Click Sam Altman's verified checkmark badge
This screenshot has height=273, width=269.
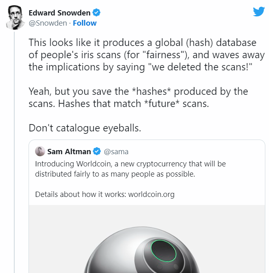[97, 152]
